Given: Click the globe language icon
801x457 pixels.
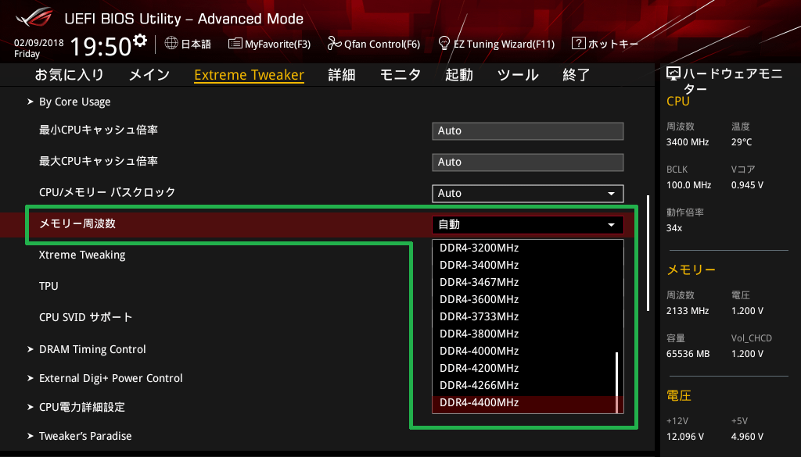Looking at the screenshot, I should tap(171, 43).
